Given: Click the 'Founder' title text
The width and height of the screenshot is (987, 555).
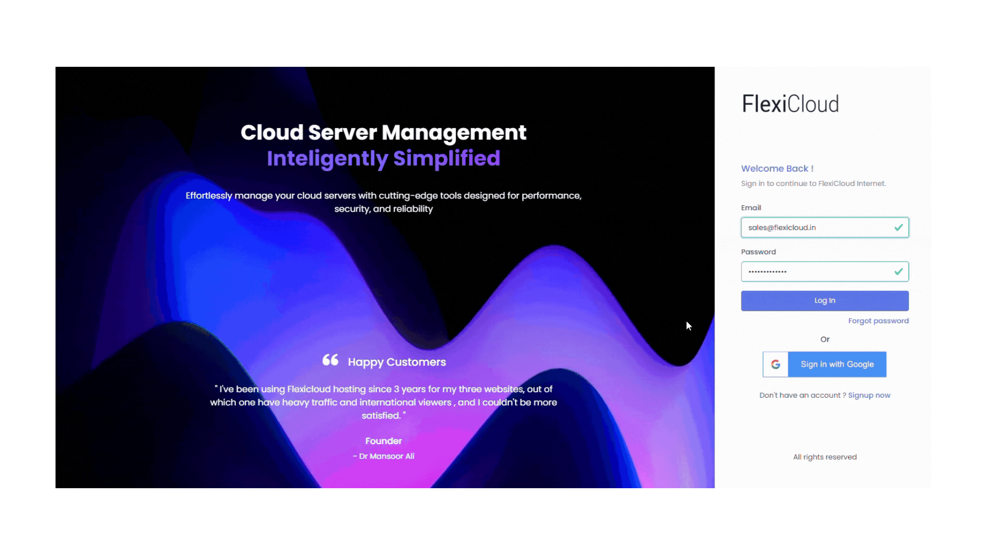Looking at the screenshot, I should 383,441.
